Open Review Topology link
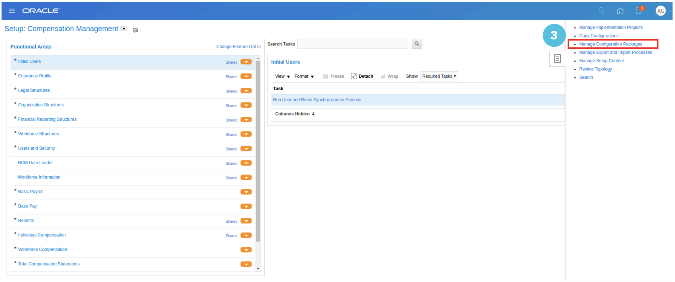This screenshot has height=282, width=675. click(595, 69)
